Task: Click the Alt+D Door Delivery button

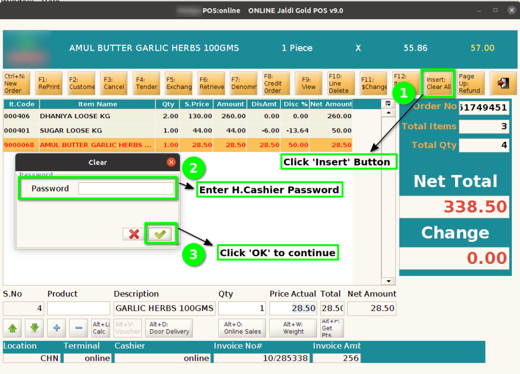Action: [x=169, y=328]
